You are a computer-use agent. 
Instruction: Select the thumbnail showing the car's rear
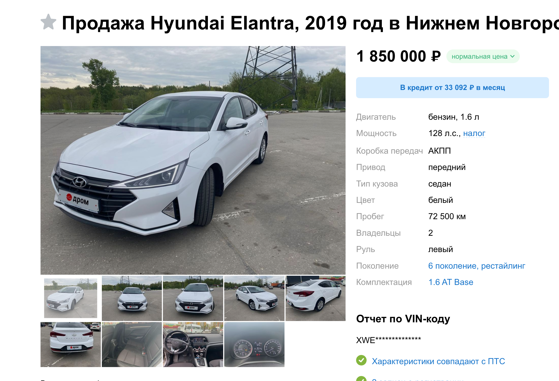[x=71, y=344]
